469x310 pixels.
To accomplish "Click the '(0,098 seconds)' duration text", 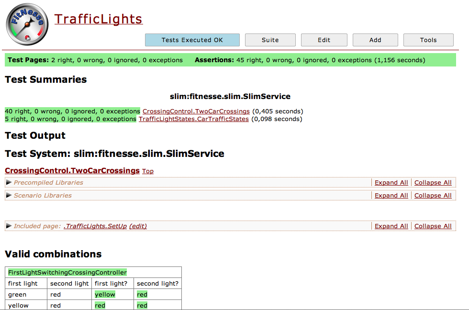I will click(277, 119).
